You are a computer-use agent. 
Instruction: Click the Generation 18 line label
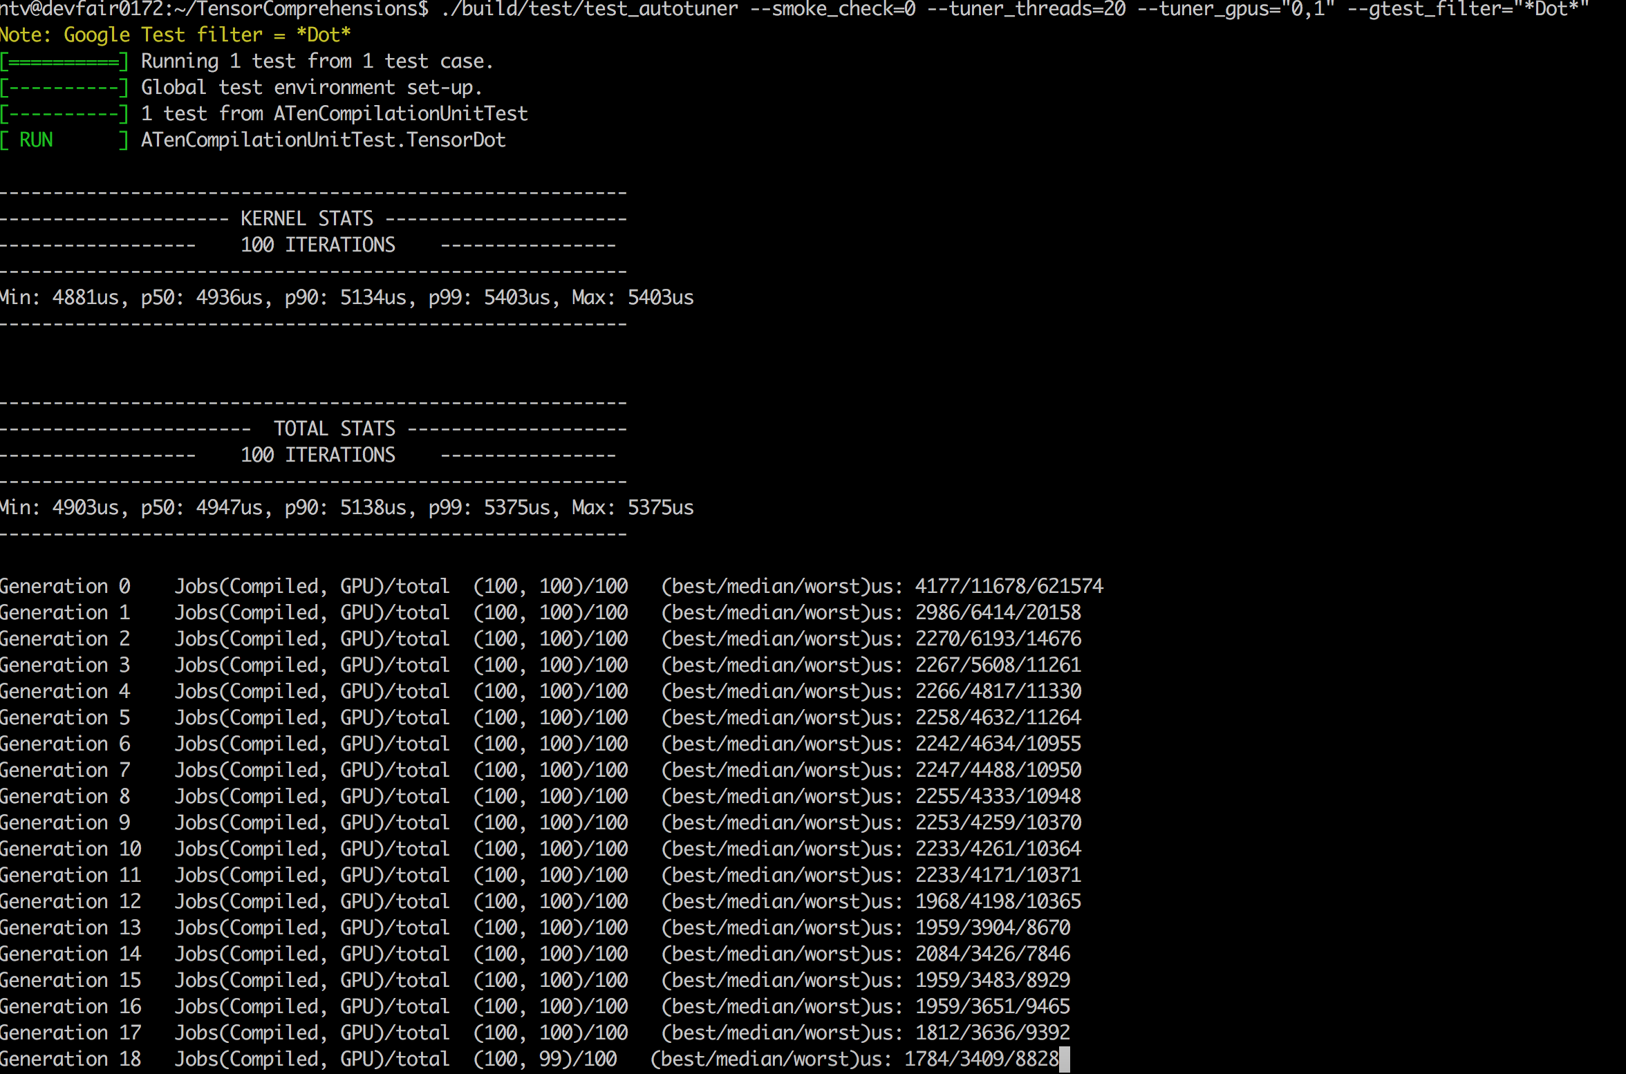pyautogui.click(x=70, y=1059)
